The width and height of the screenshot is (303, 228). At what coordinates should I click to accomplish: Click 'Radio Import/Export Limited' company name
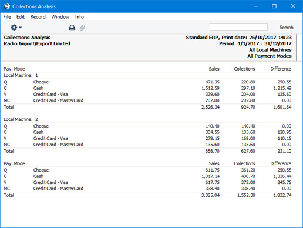click(37, 43)
